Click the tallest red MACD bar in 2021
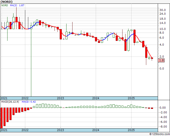 coord(1,118)
